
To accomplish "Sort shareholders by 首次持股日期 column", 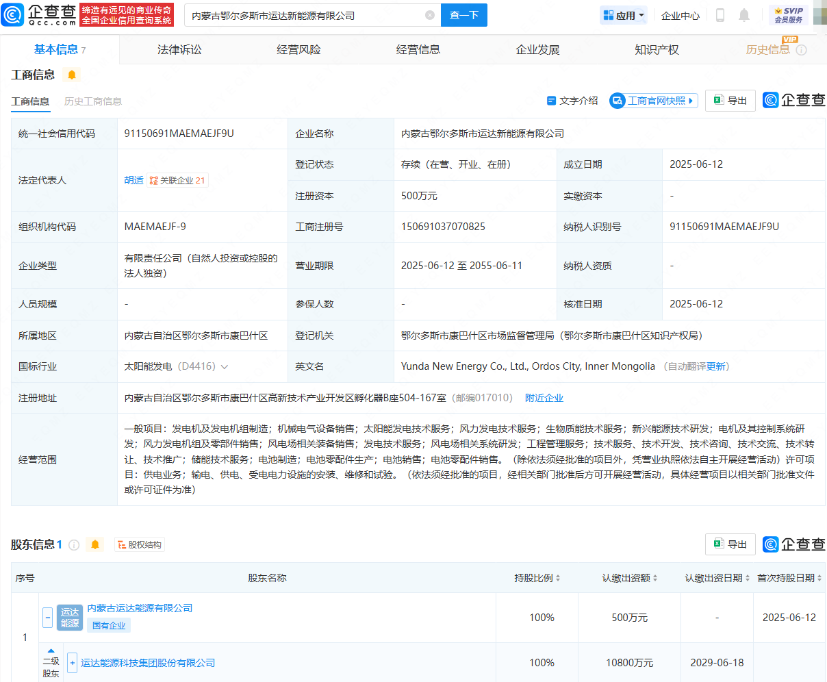I will [819, 579].
